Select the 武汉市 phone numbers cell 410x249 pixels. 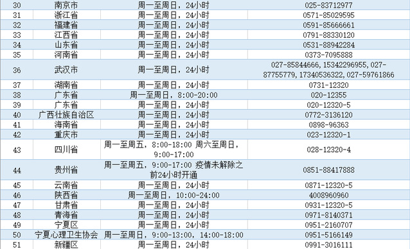(x=328, y=70)
